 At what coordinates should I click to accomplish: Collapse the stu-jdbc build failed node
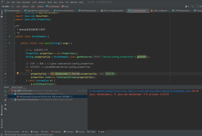coord(9,90)
